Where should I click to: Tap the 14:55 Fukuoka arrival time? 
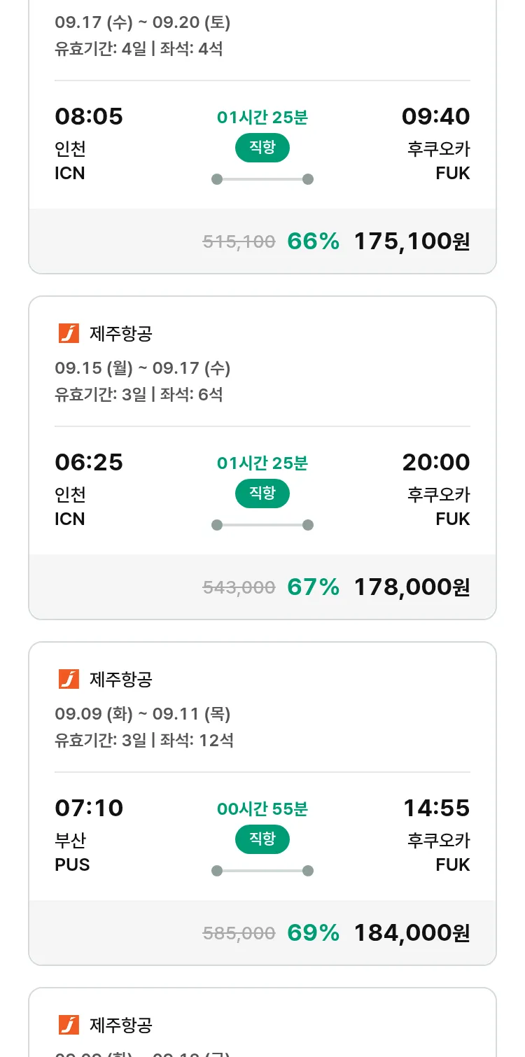(436, 808)
